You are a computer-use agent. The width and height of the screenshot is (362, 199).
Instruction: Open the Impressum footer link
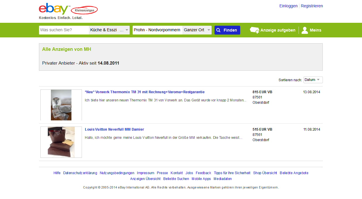pos(145,173)
